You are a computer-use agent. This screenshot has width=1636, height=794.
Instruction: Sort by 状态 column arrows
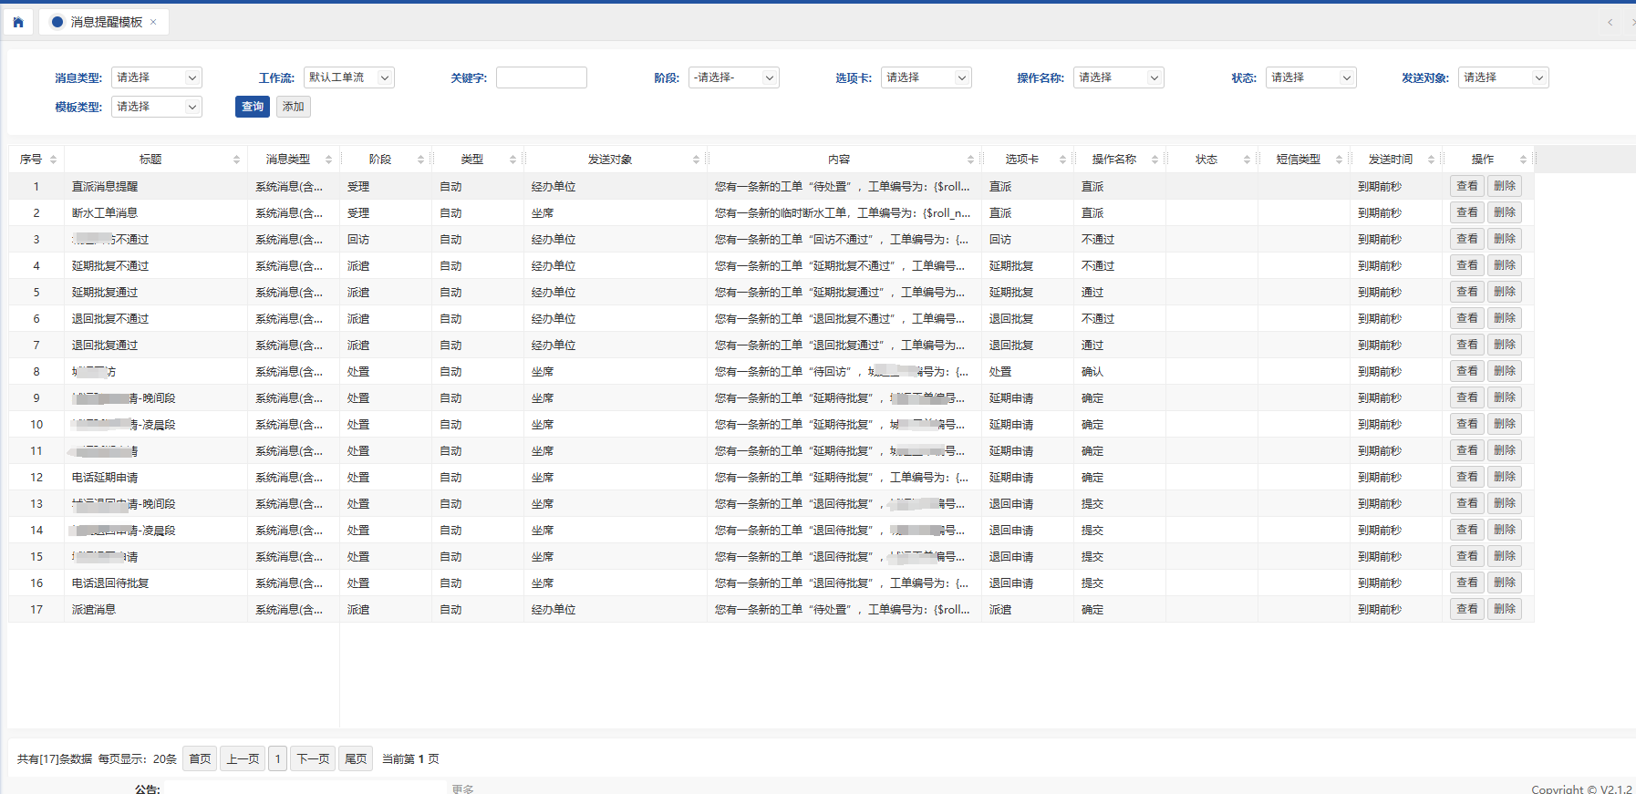tap(1248, 160)
